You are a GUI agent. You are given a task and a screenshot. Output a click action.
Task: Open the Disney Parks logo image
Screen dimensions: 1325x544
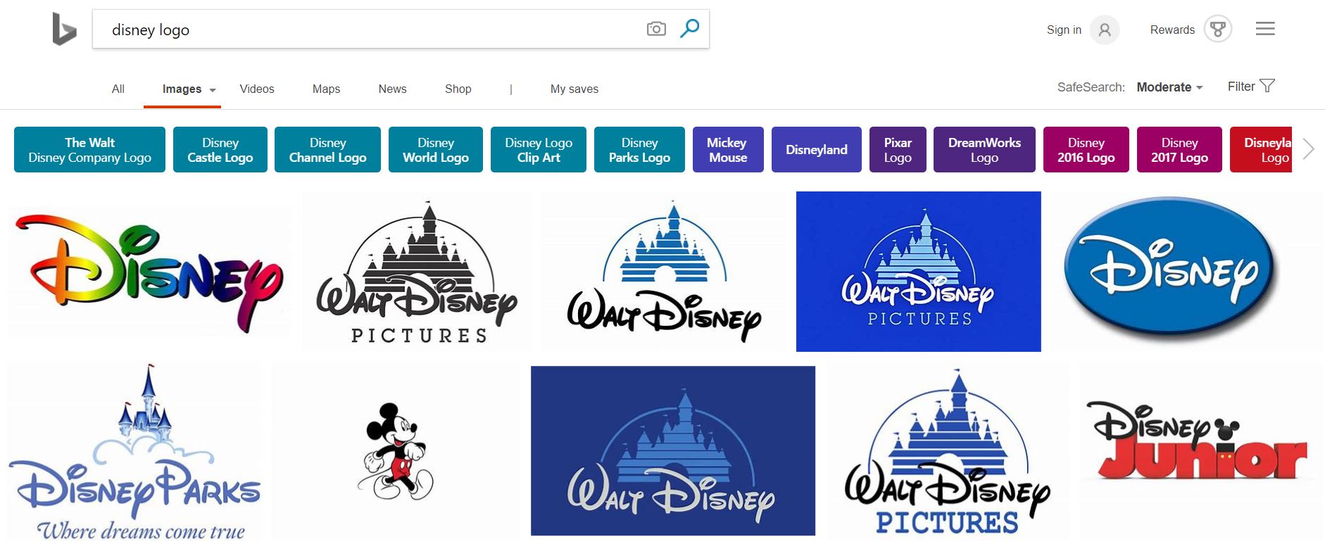[134, 451]
